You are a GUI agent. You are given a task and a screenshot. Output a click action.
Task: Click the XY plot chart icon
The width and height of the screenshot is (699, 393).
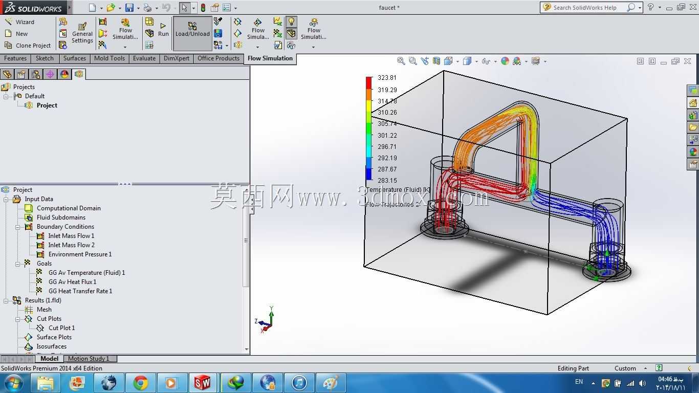tap(277, 21)
